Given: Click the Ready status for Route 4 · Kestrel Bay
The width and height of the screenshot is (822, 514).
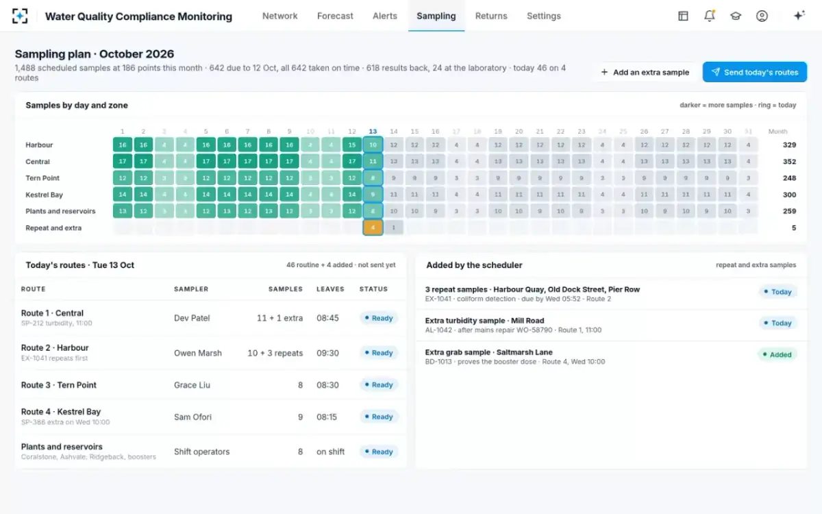Looking at the screenshot, I should click(379, 417).
